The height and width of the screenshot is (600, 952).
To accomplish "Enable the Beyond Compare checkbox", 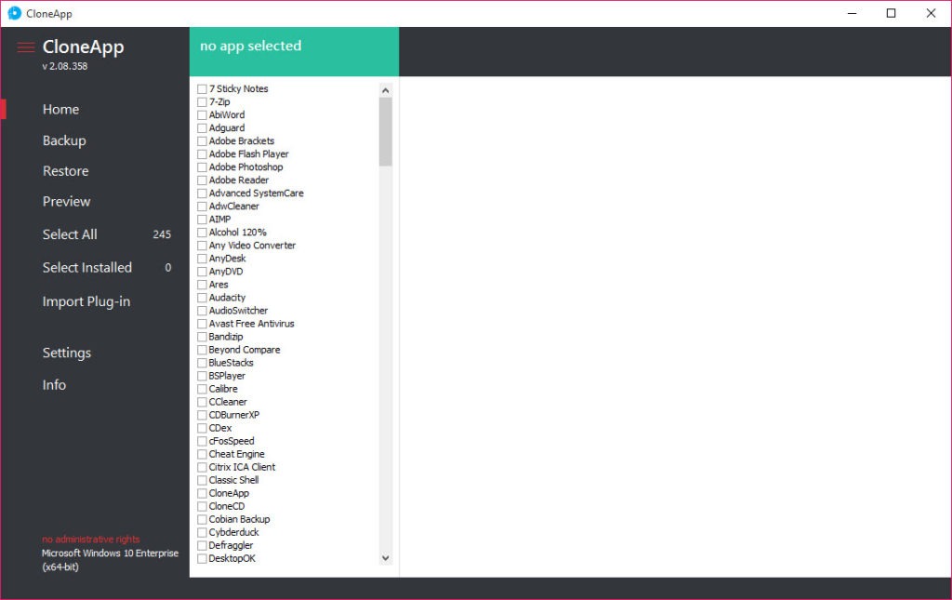I will pos(202,350).
